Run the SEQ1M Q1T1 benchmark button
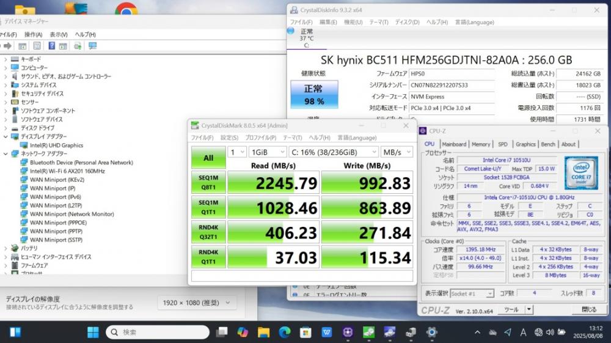This screenshot has width=611, height=343. tap(208, 207)
